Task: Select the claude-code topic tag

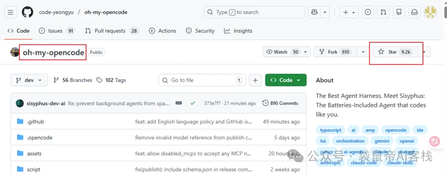Action: coord(364,162)
